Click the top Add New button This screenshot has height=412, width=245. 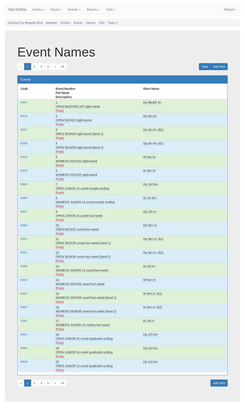pyautogui.click(x=219, y=67)
